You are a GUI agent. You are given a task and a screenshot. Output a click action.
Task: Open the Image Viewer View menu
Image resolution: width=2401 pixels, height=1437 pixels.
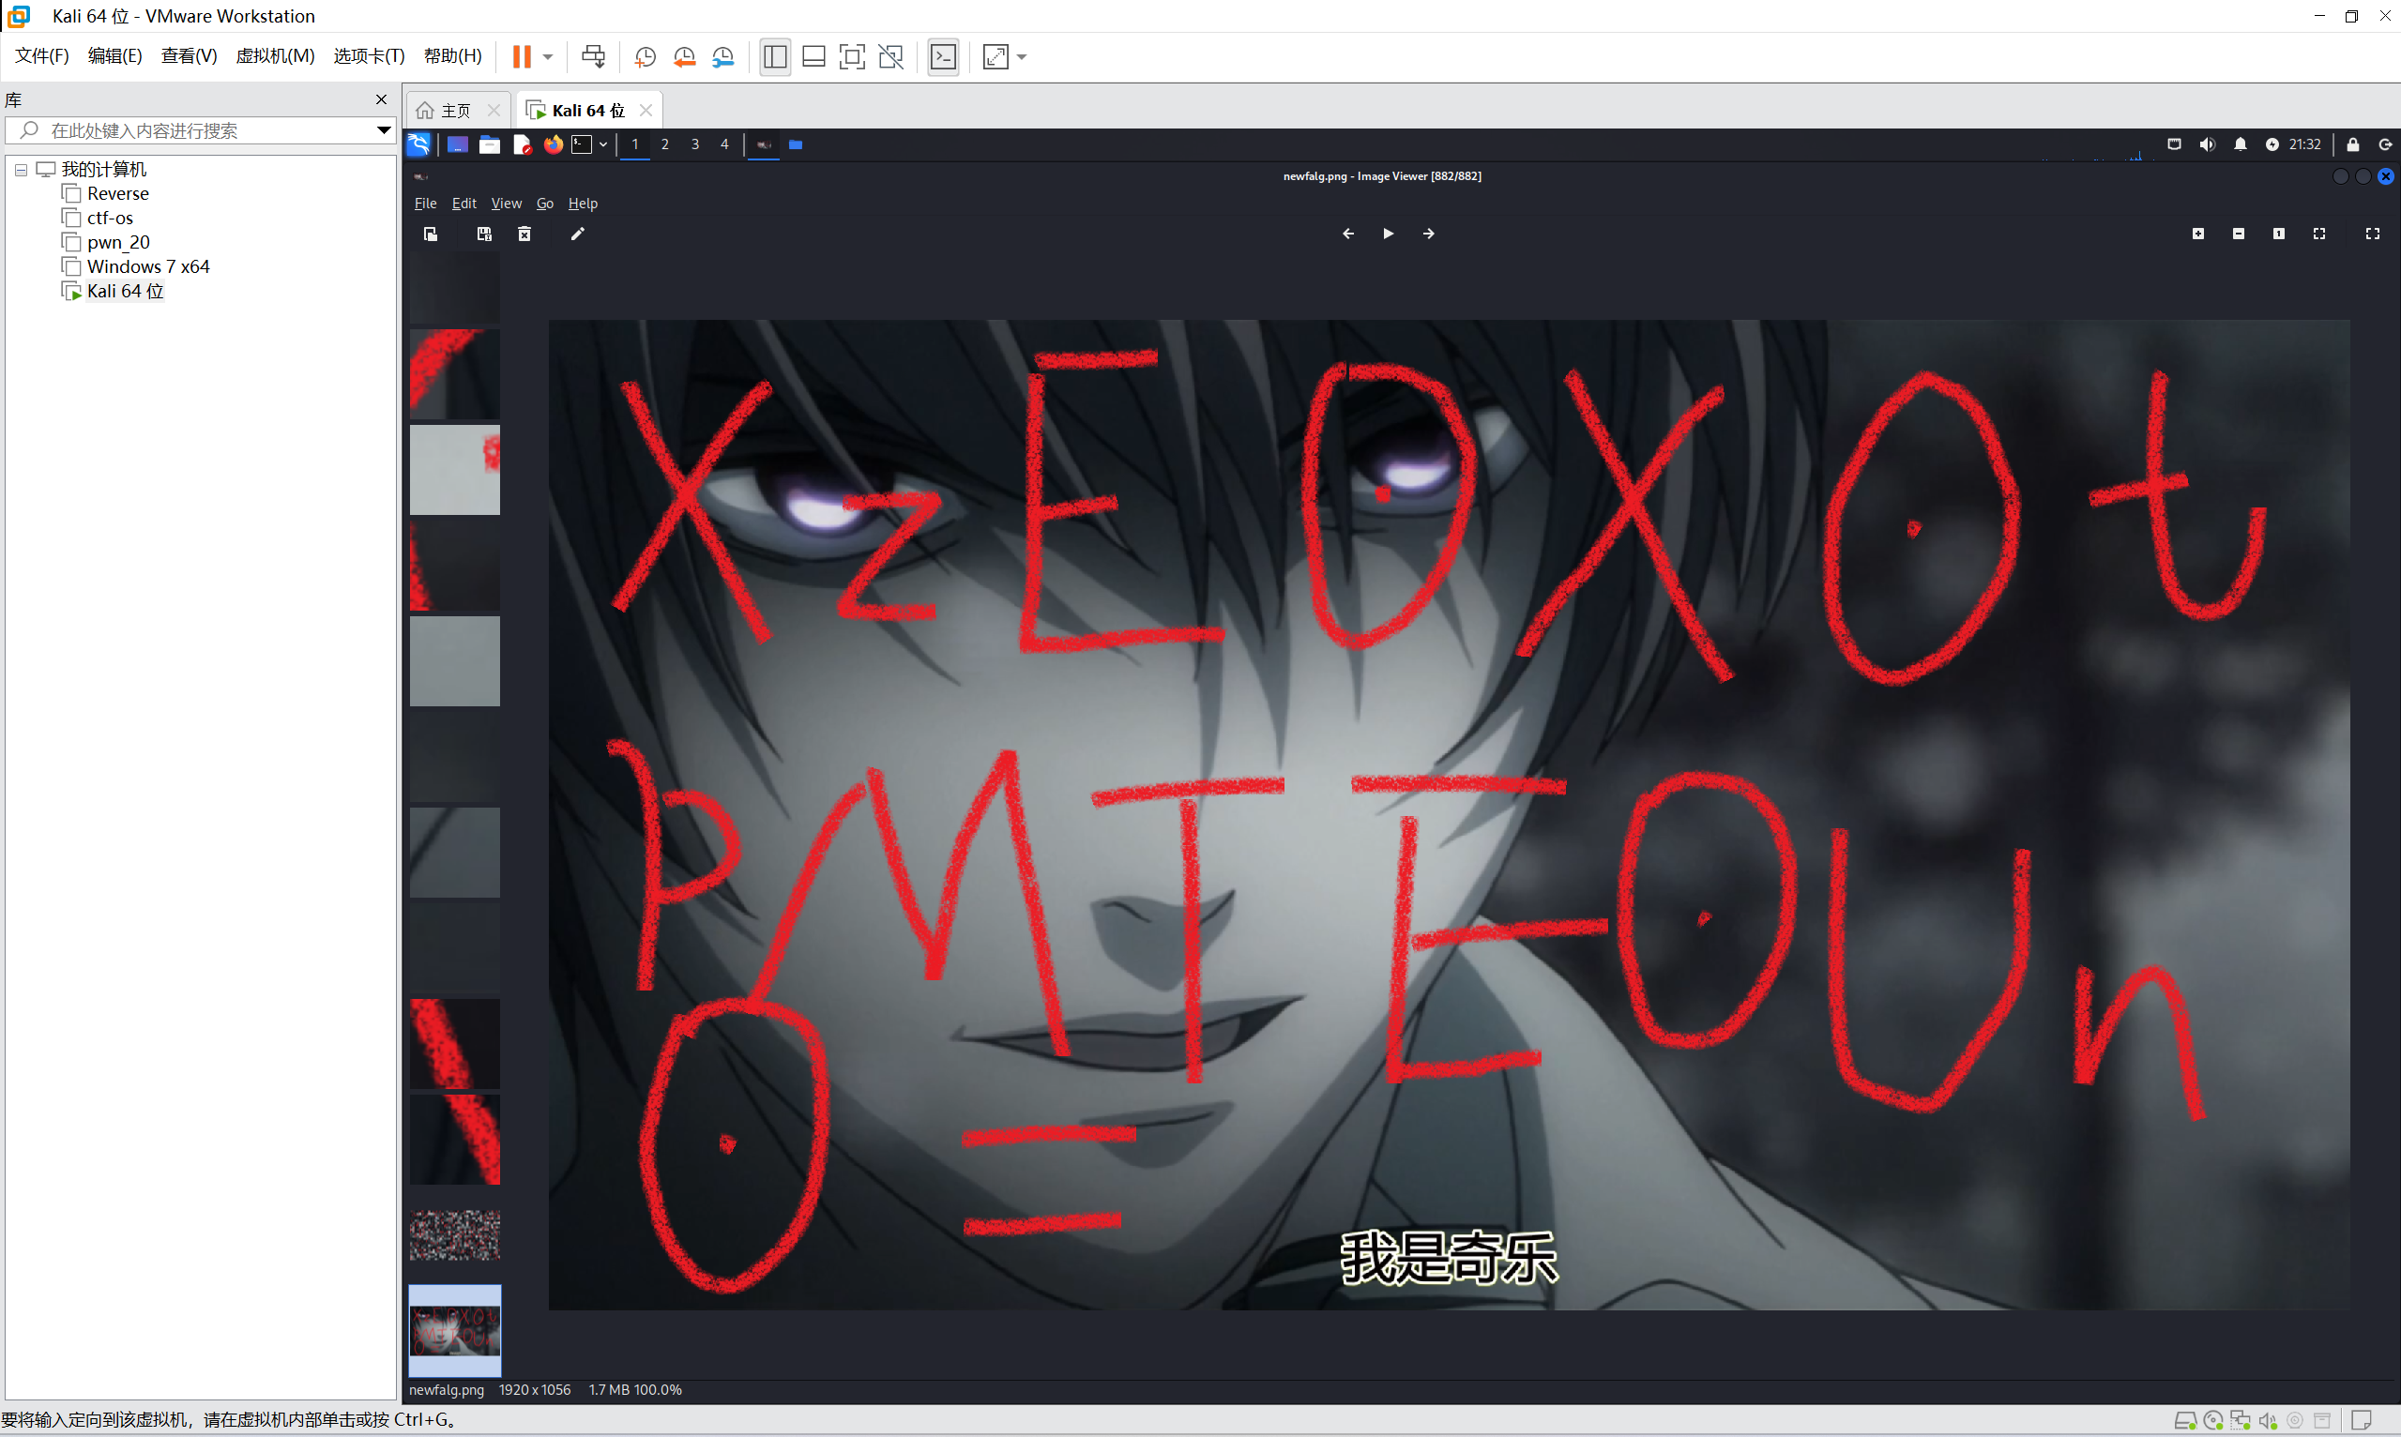point(506,204)
